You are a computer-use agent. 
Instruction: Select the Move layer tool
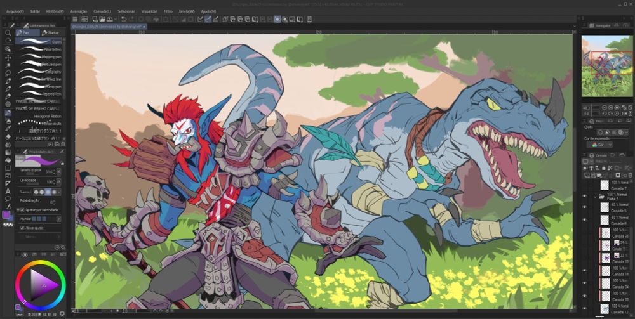(8, 58)
